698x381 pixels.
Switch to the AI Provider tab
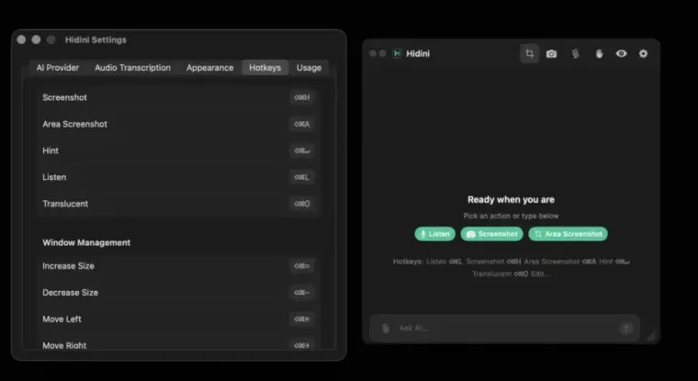pyautogui.click(x=58, y=68)
